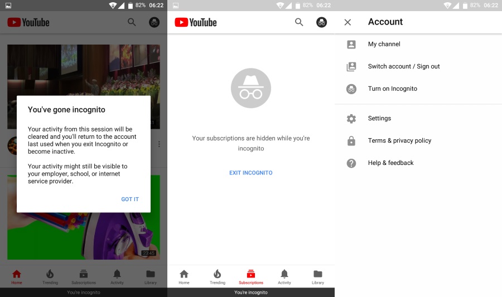
Task: Click EXIT INCOGNITO link
Action: click(250, 173)
